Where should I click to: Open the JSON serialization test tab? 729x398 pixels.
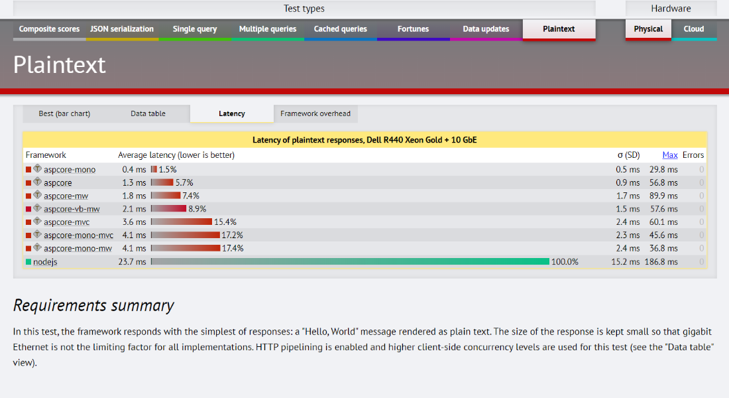pos(122,29)
